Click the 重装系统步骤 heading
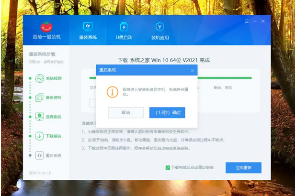Viewport: 296px width, 196px height. [42, 54]
